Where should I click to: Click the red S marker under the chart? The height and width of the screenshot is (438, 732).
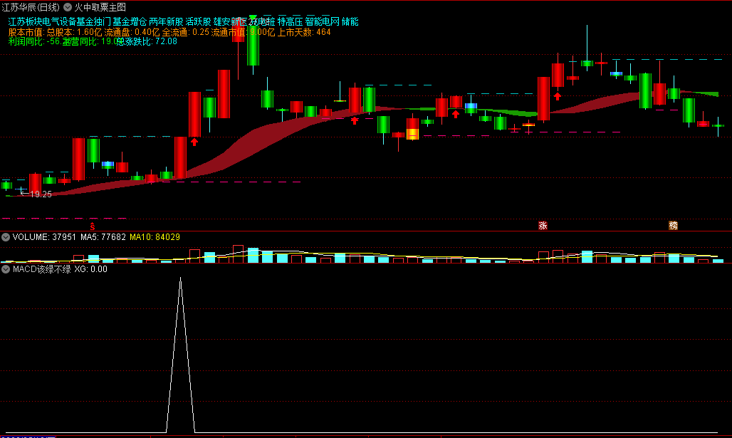pyautogui.click(x=93, y=226)
